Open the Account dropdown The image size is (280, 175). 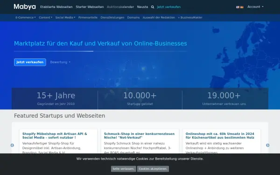coord(255,7)
